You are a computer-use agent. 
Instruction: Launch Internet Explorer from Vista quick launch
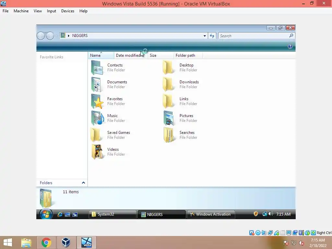60,214
